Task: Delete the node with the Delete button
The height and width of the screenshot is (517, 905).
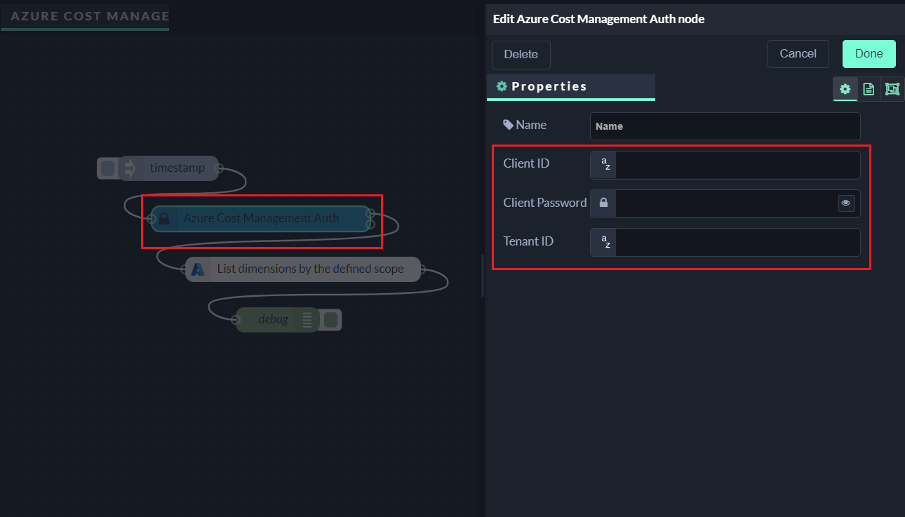Action: point(521,55)
